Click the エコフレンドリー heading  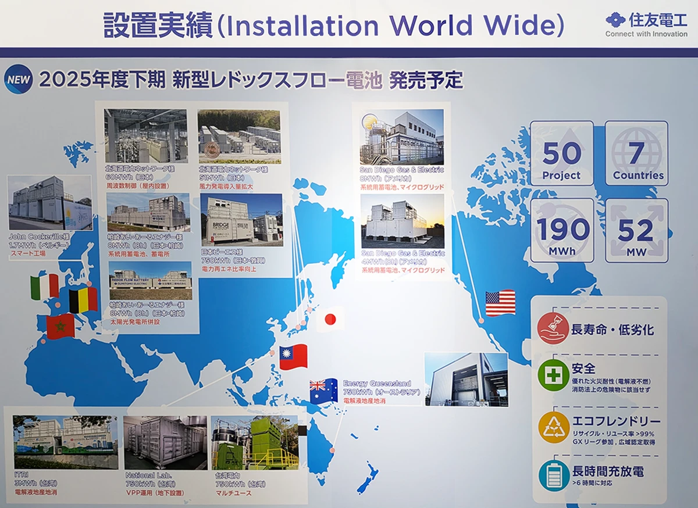pos(616,421)
